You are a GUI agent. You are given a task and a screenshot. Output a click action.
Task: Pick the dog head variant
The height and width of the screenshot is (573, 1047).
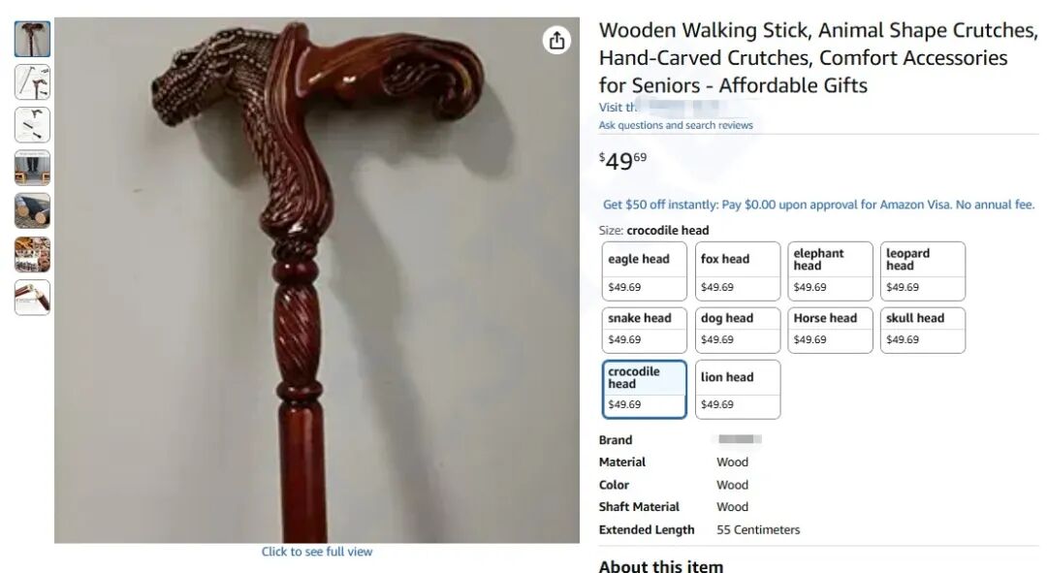tap(737, 330)
